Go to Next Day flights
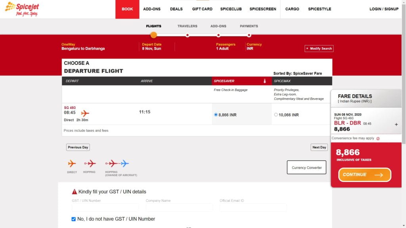406x228 pixels. pos(319,147)
